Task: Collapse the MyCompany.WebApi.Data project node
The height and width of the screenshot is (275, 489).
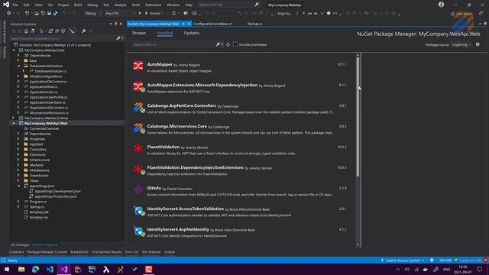Action: point(14,50)
